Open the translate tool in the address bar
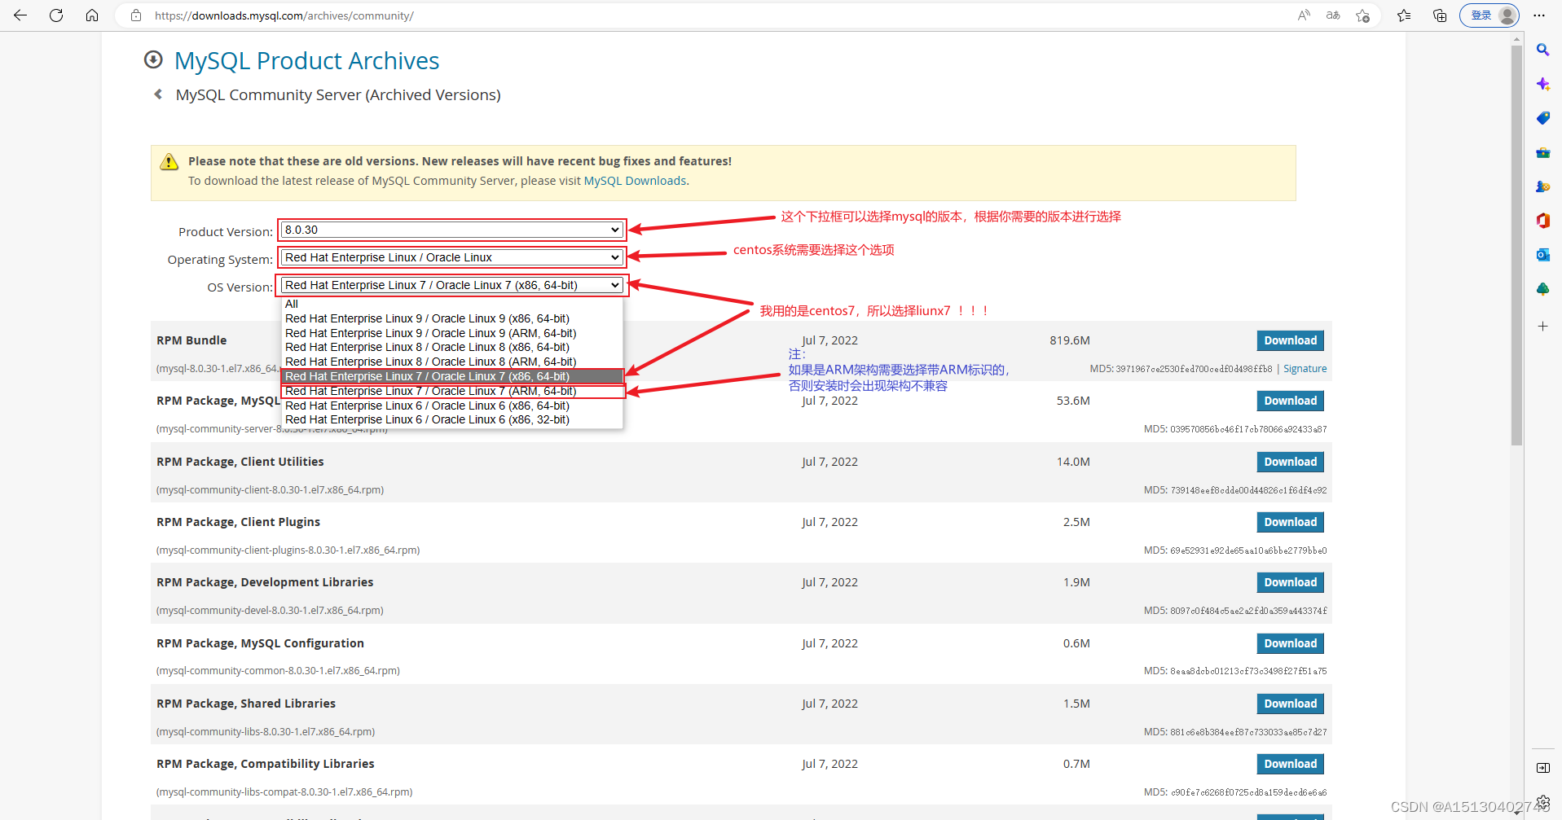The height and width of the screenshot is (820, 1562). (x=1333, y=15)
